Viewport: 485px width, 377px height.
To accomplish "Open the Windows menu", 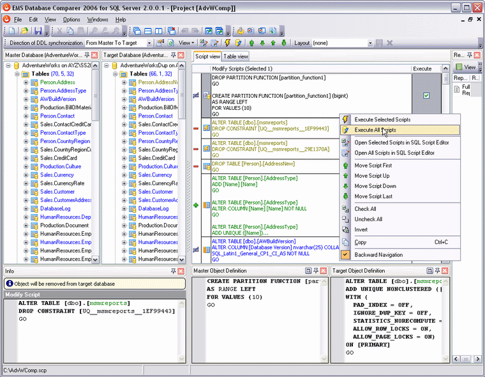I will pyautogui.click(x=98, y=20).
